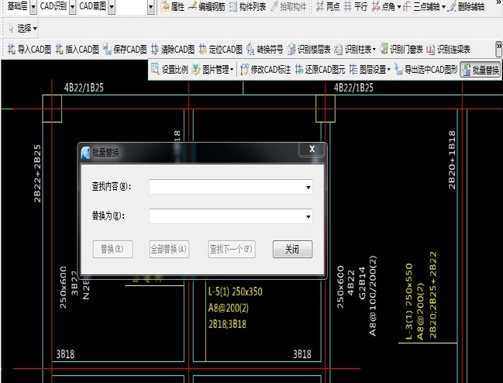The image size is (503, 383).
Task: Click 还原CAD图元 tool
Action: pos(320,69)
